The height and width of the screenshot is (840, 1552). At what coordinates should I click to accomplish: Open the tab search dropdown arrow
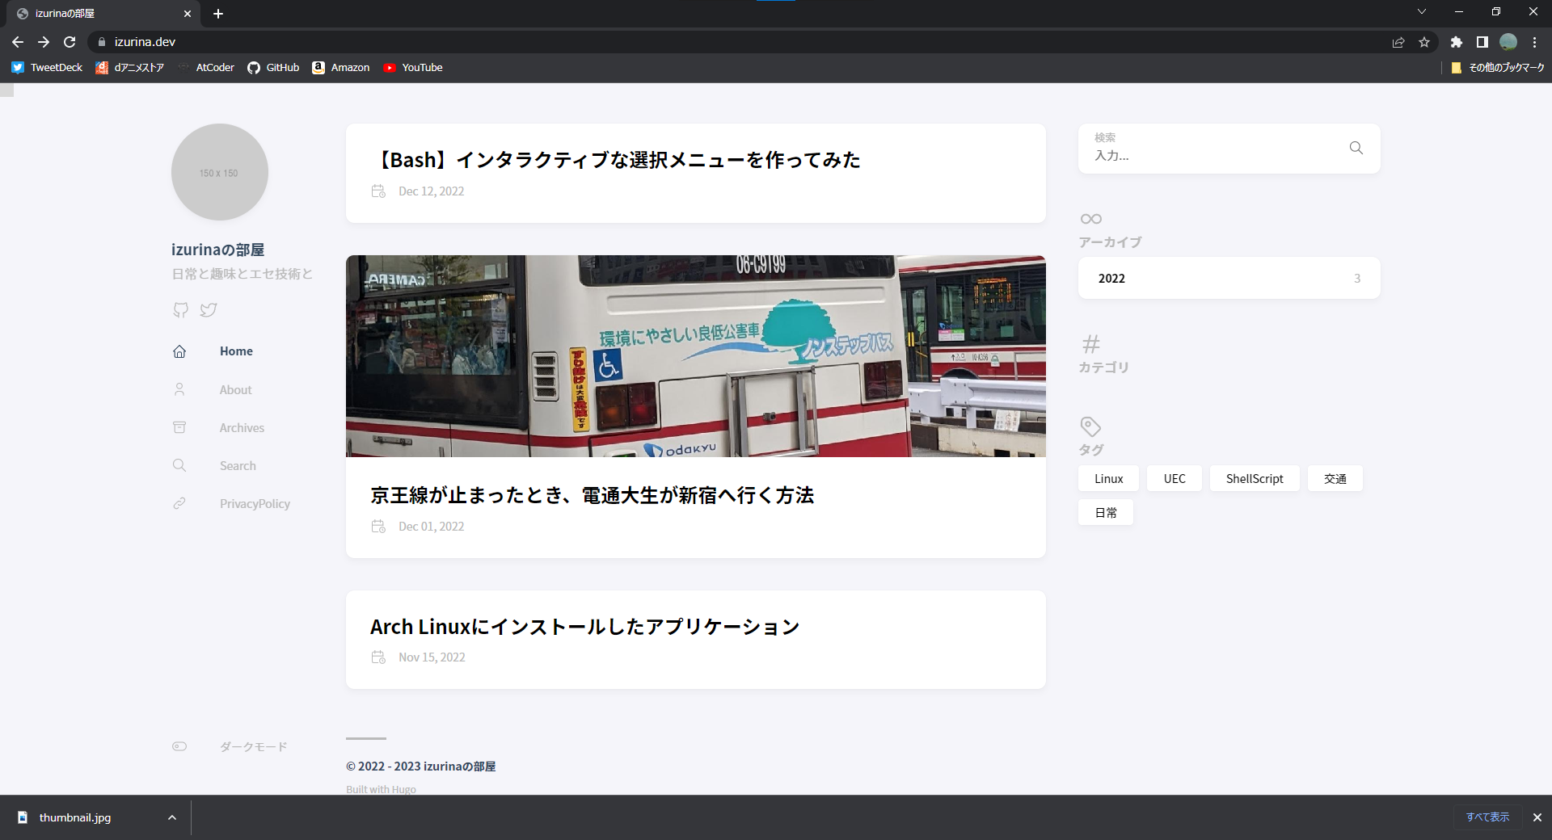[1421, 12]
